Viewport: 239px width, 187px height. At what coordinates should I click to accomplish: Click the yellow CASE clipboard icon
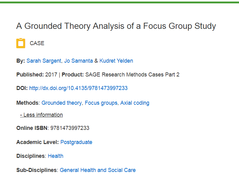click(x=21, y=43)
